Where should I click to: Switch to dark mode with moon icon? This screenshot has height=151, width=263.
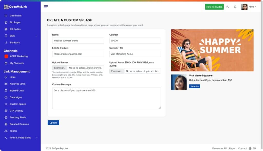[x=228, y=7]
